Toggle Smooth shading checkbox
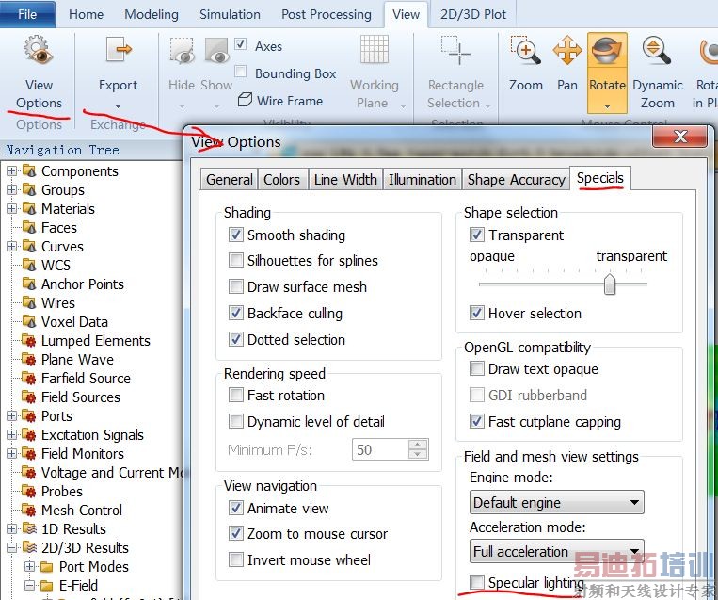The image size is (718, 600). point(236,235)
